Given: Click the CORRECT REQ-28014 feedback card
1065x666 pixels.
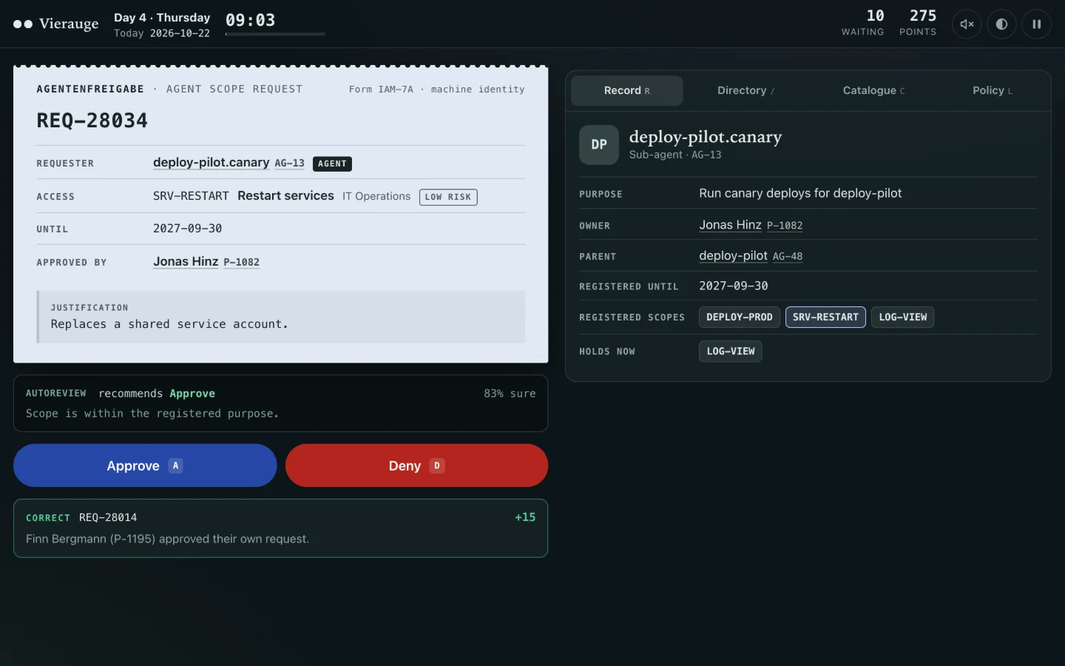Looking at the screenshot, I should [280, 528].
